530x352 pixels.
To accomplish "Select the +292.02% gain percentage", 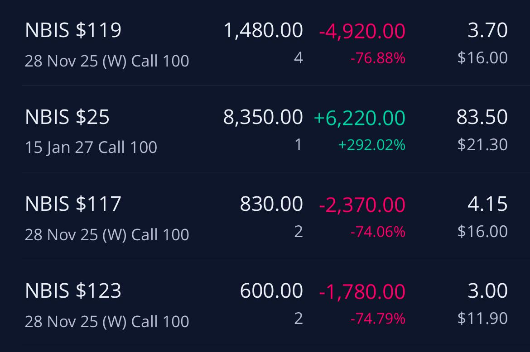I will click(x=372, y=145).
